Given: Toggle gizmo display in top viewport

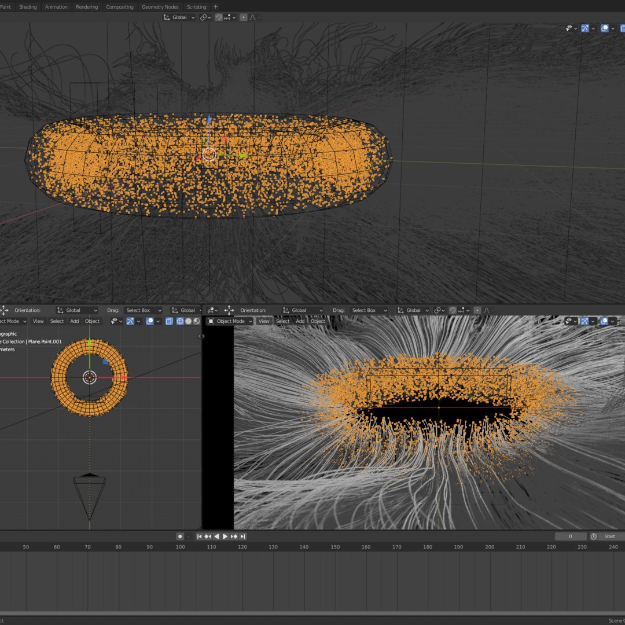Looking at the screenshot, I should 584,28.
